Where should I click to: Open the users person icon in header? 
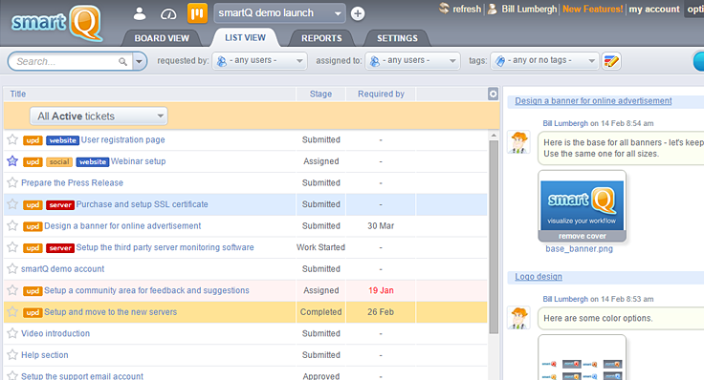pos(140,14)
